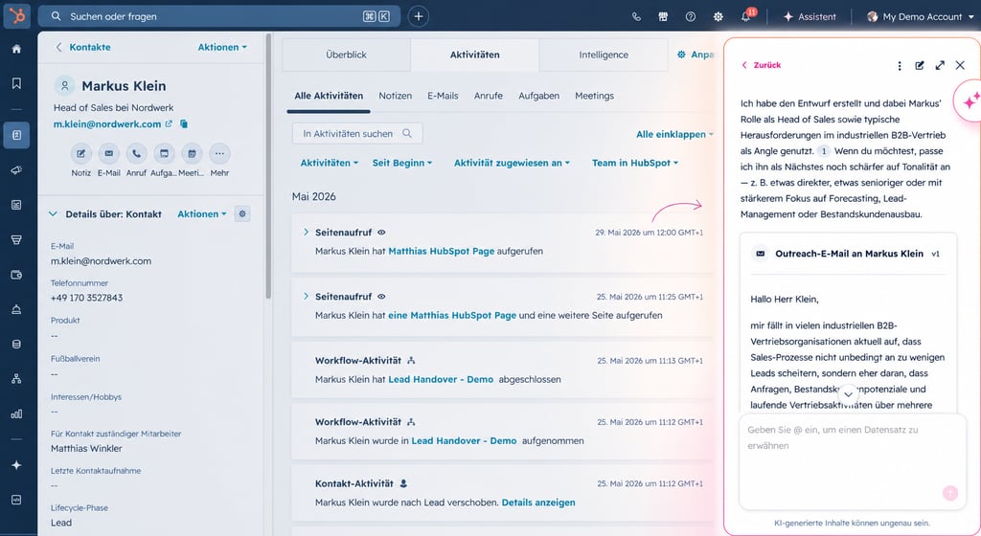Open Aktionen dropdown in Details über: Kontakt
Image resolution: width=981 pixels, height=536 pixels.
tap(202, 213)
